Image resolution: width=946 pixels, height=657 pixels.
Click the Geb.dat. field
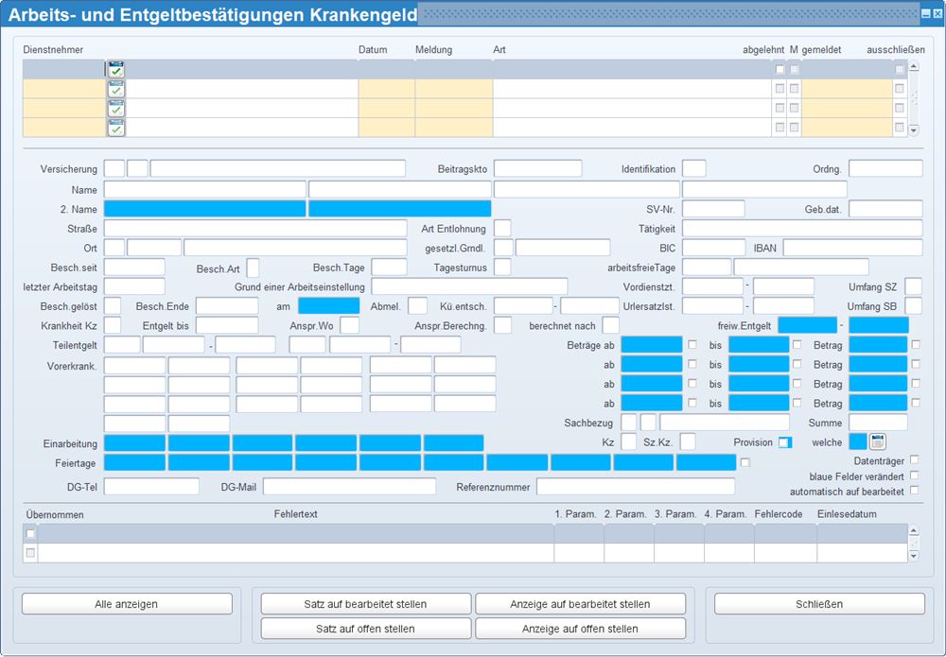click(x=885, y=209)
